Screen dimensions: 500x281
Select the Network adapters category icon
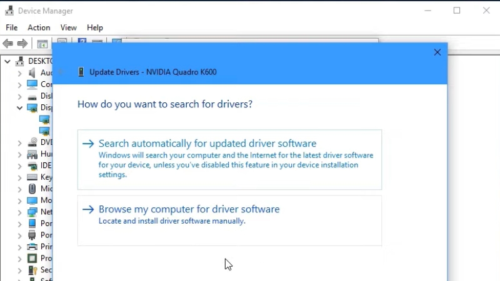pos(32,212)
